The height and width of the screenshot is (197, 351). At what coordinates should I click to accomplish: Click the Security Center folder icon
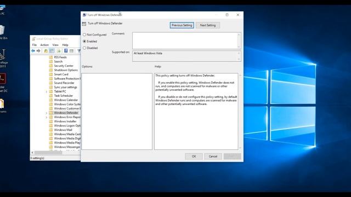51,66
